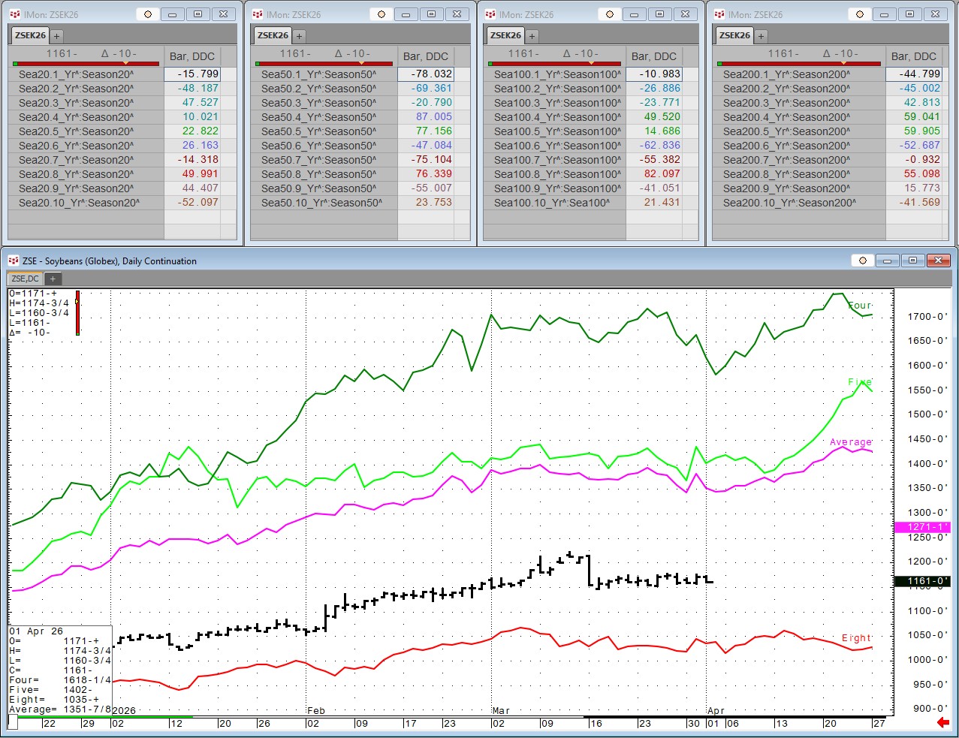Click the CQG logo icon of Sea100 monitor window
Screen dimensions: 959x738
click(490, 14)
